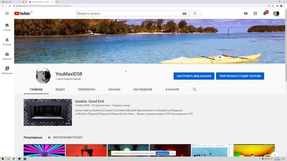Open the account avatar menu

point(276,13)
